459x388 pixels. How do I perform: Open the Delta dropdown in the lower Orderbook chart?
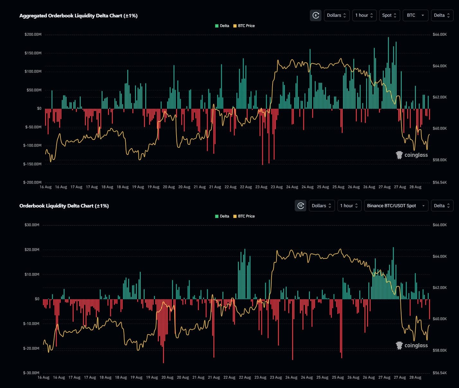tap(442, 206)
